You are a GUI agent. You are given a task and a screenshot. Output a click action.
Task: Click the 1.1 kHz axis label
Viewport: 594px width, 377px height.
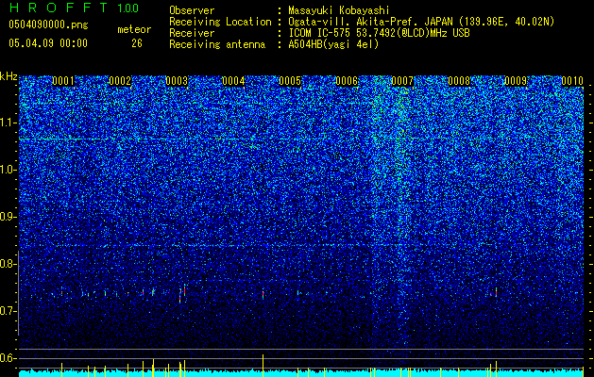point(8,123)
